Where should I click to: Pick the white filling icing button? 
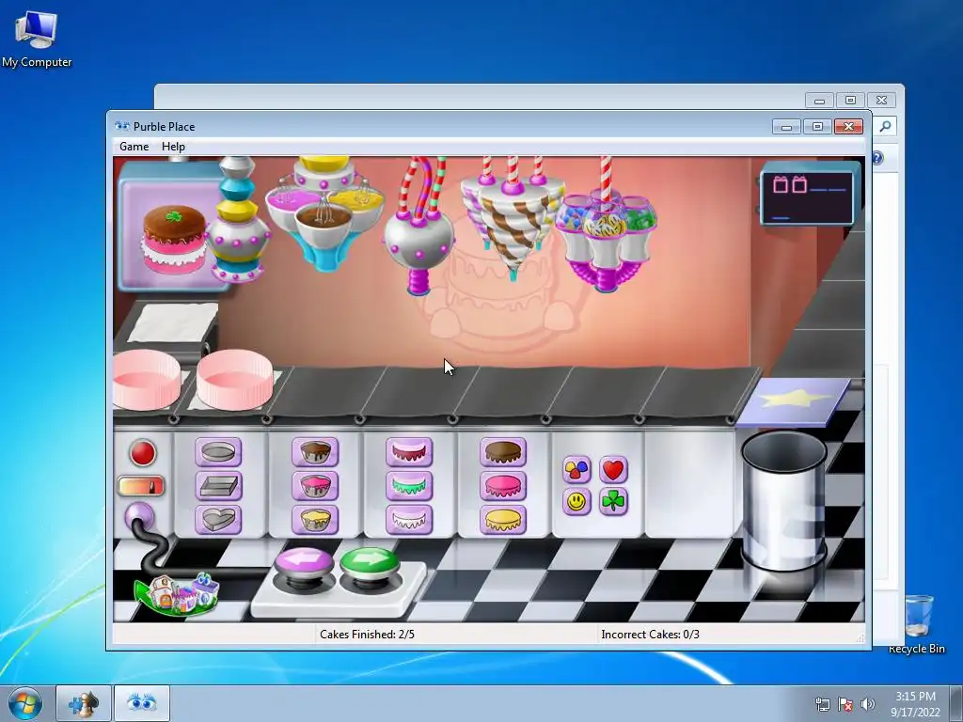pos(409,519)
